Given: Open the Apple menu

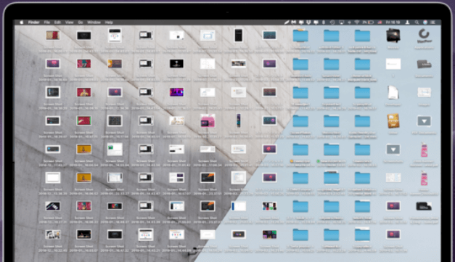Looking at the screenshot, I should [21, 22].
